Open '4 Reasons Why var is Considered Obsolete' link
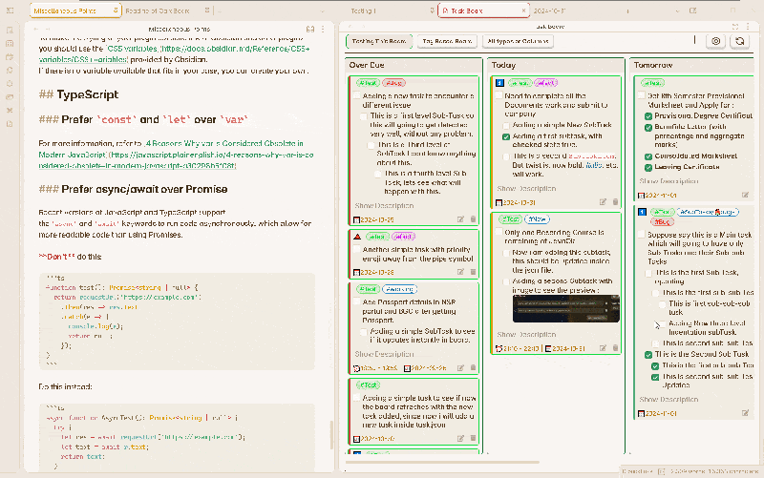This screenshot has width=764, height=478. [176, 155]
